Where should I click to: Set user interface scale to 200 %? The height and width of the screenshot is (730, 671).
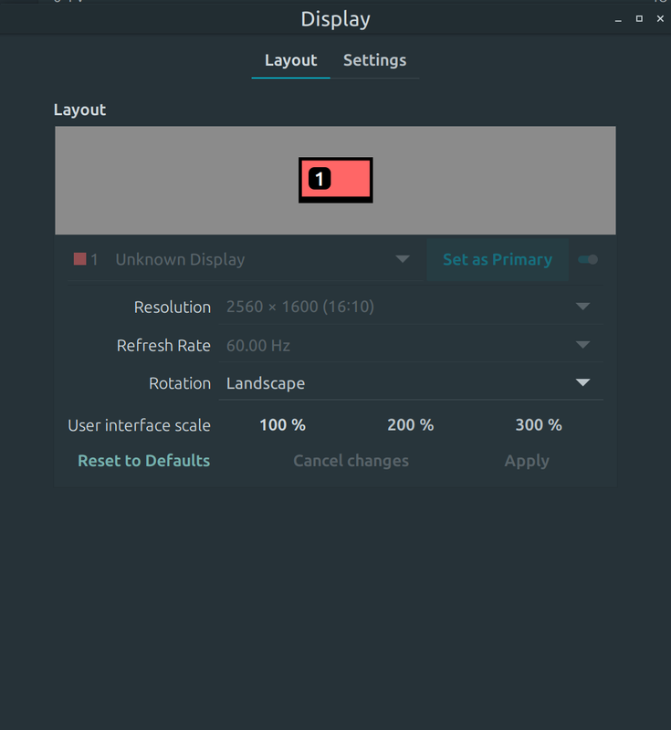click(410, 424)
